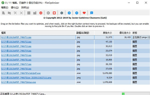This screenshot has height=95, width=150.
Task: Click the Remove selected files icon
Action: [15, 13]
